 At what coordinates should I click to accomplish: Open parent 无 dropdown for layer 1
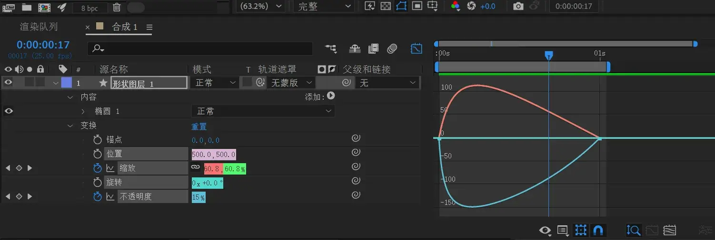pos(387,83)
